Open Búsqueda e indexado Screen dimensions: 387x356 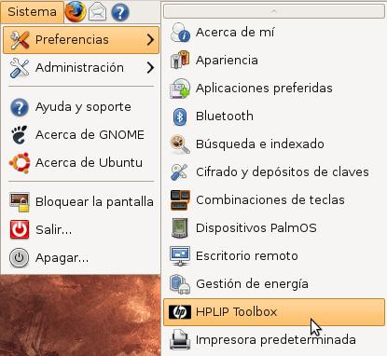point(274,144)
